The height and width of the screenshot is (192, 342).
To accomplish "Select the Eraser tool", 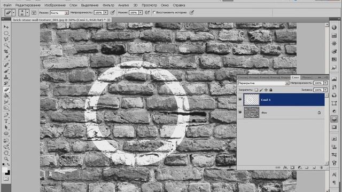I will pyautogui.click(x=6, y=90).
